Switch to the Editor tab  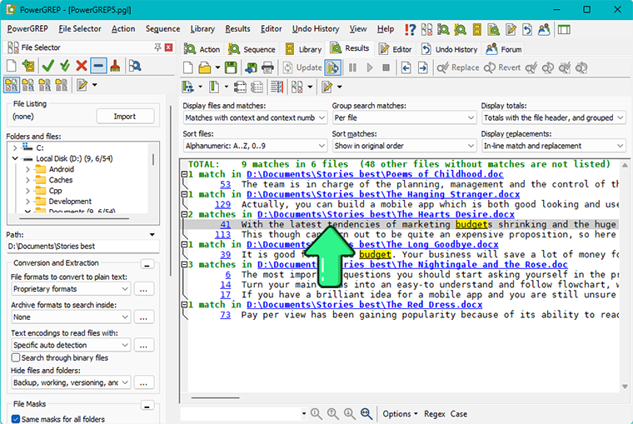click(x=396, y=49)
